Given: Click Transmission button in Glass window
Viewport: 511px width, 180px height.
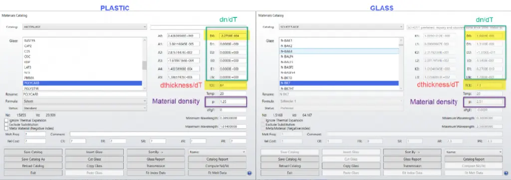Looking at the screenshot, I should pos(412,166).
